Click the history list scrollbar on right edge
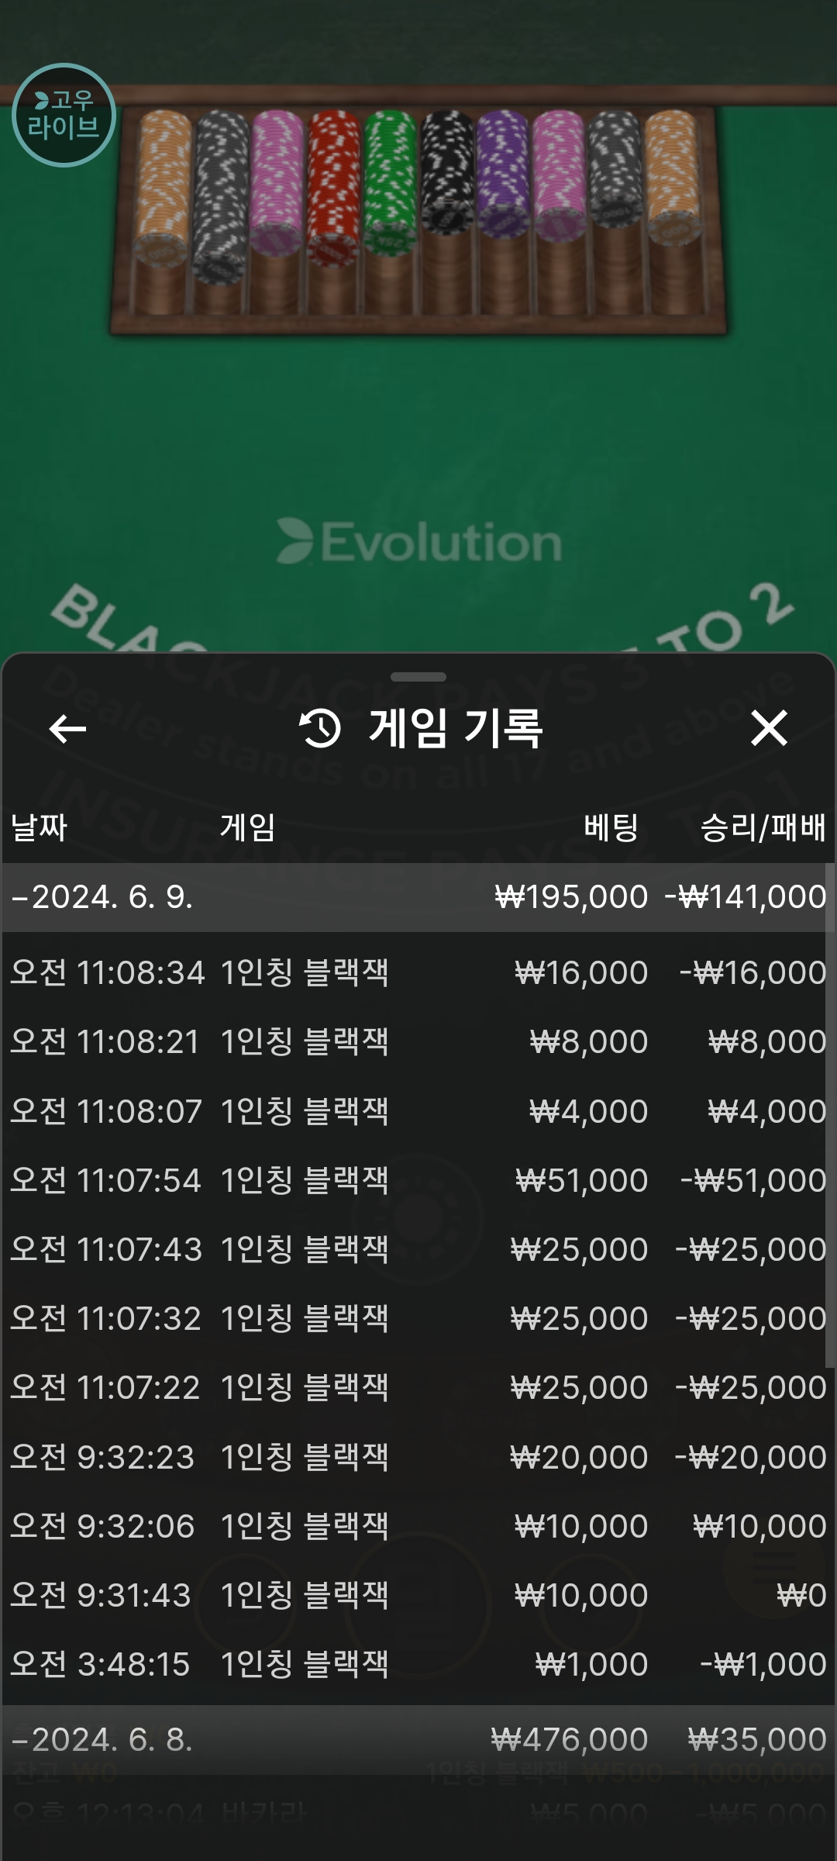 (830, 1117)
